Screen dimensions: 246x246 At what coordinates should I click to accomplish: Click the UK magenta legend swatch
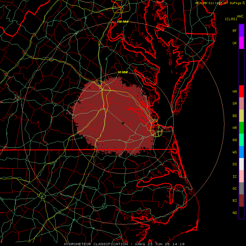(241, 43)
